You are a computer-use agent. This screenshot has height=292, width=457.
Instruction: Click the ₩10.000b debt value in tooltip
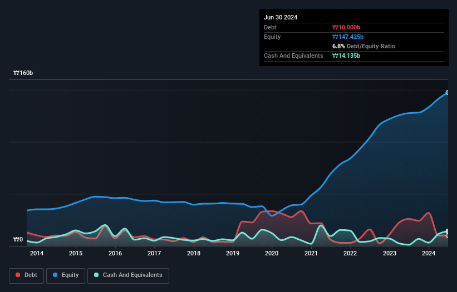[346, 27]
